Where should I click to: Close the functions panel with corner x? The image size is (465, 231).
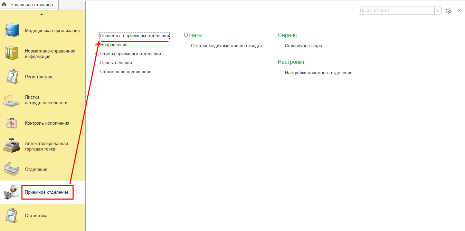point(459,11)
